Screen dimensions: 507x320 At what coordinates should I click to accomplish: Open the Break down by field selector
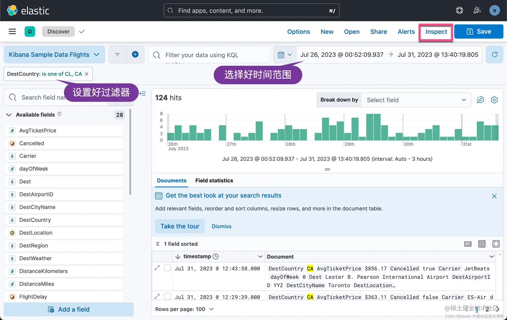click(416, 100)
